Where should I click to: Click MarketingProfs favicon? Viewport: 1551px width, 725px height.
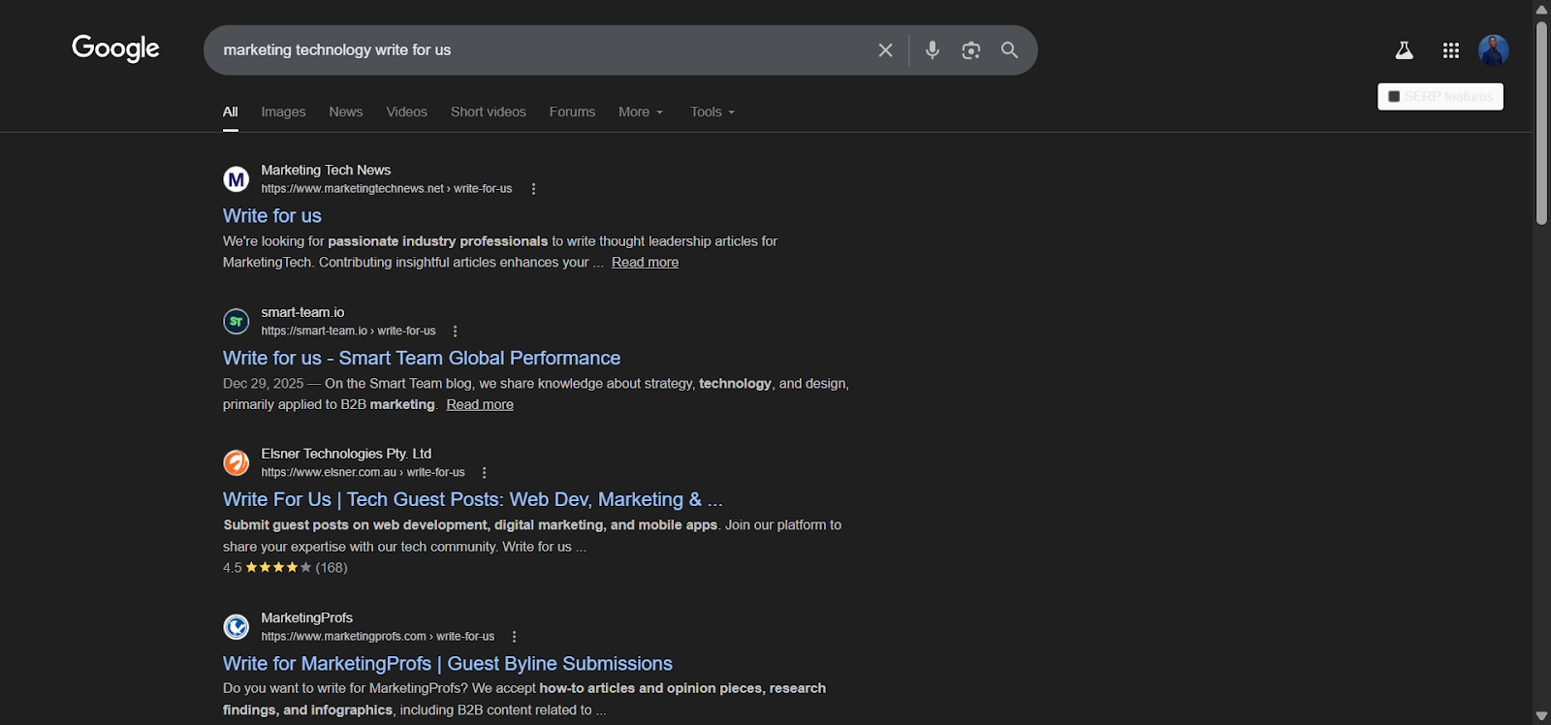[x=237, y=627]
